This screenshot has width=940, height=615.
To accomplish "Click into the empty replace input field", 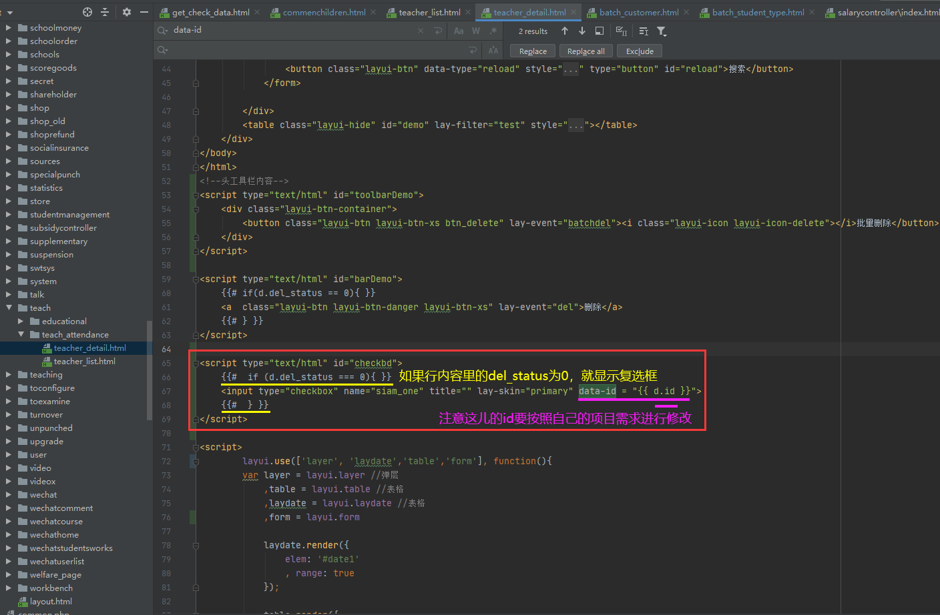I will click(317, 51).
